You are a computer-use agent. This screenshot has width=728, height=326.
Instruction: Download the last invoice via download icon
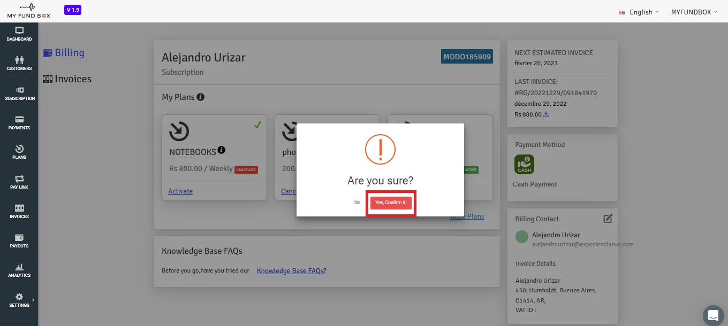(x=546, y=114)
